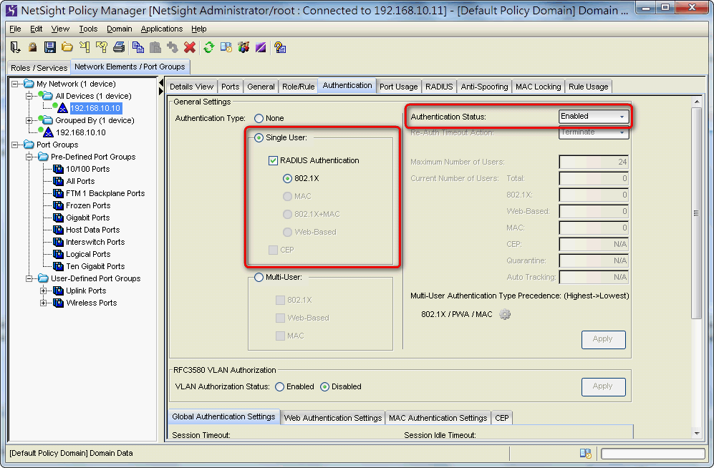Click the Ten Gigabit Ports group icon
714x468 pixels.
tap(58, 266)
